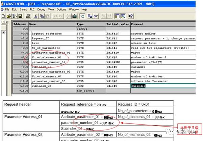The width and height of the screenshot is (203, 141).
Task: Select the Subindex_02 name cell
Action: (54, 86)
